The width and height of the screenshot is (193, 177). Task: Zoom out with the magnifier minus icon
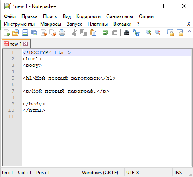(158, 32)
